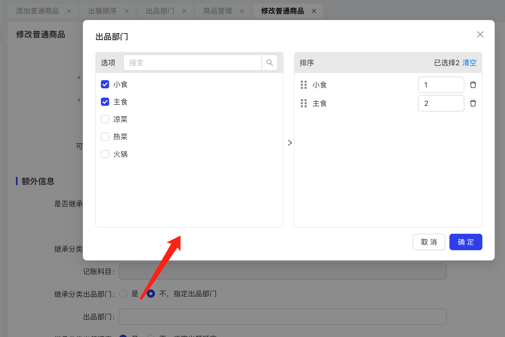Uncheck the 主食 checkbox
The width and height of the screenshot is (505, 337).
105,102
